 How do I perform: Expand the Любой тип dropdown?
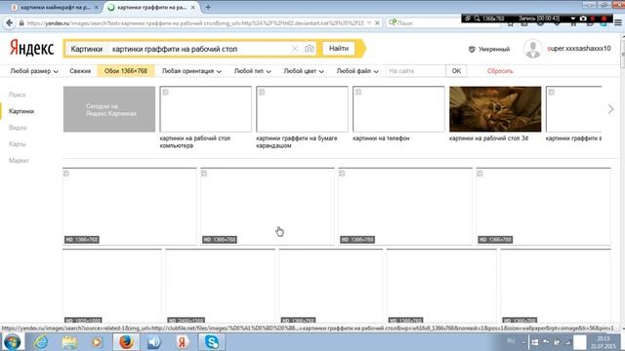point(252,71)
